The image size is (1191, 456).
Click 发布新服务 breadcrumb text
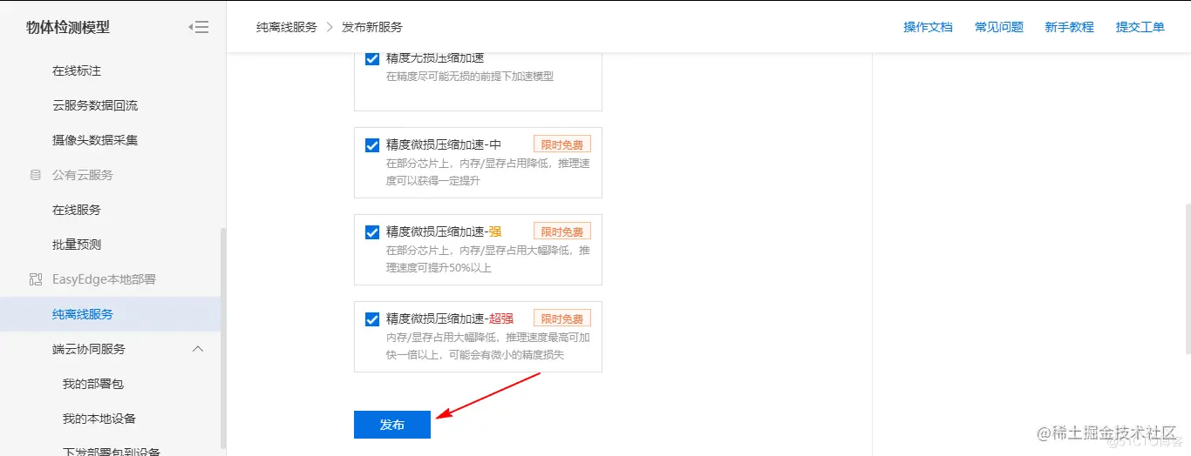(x=372, y=27)
